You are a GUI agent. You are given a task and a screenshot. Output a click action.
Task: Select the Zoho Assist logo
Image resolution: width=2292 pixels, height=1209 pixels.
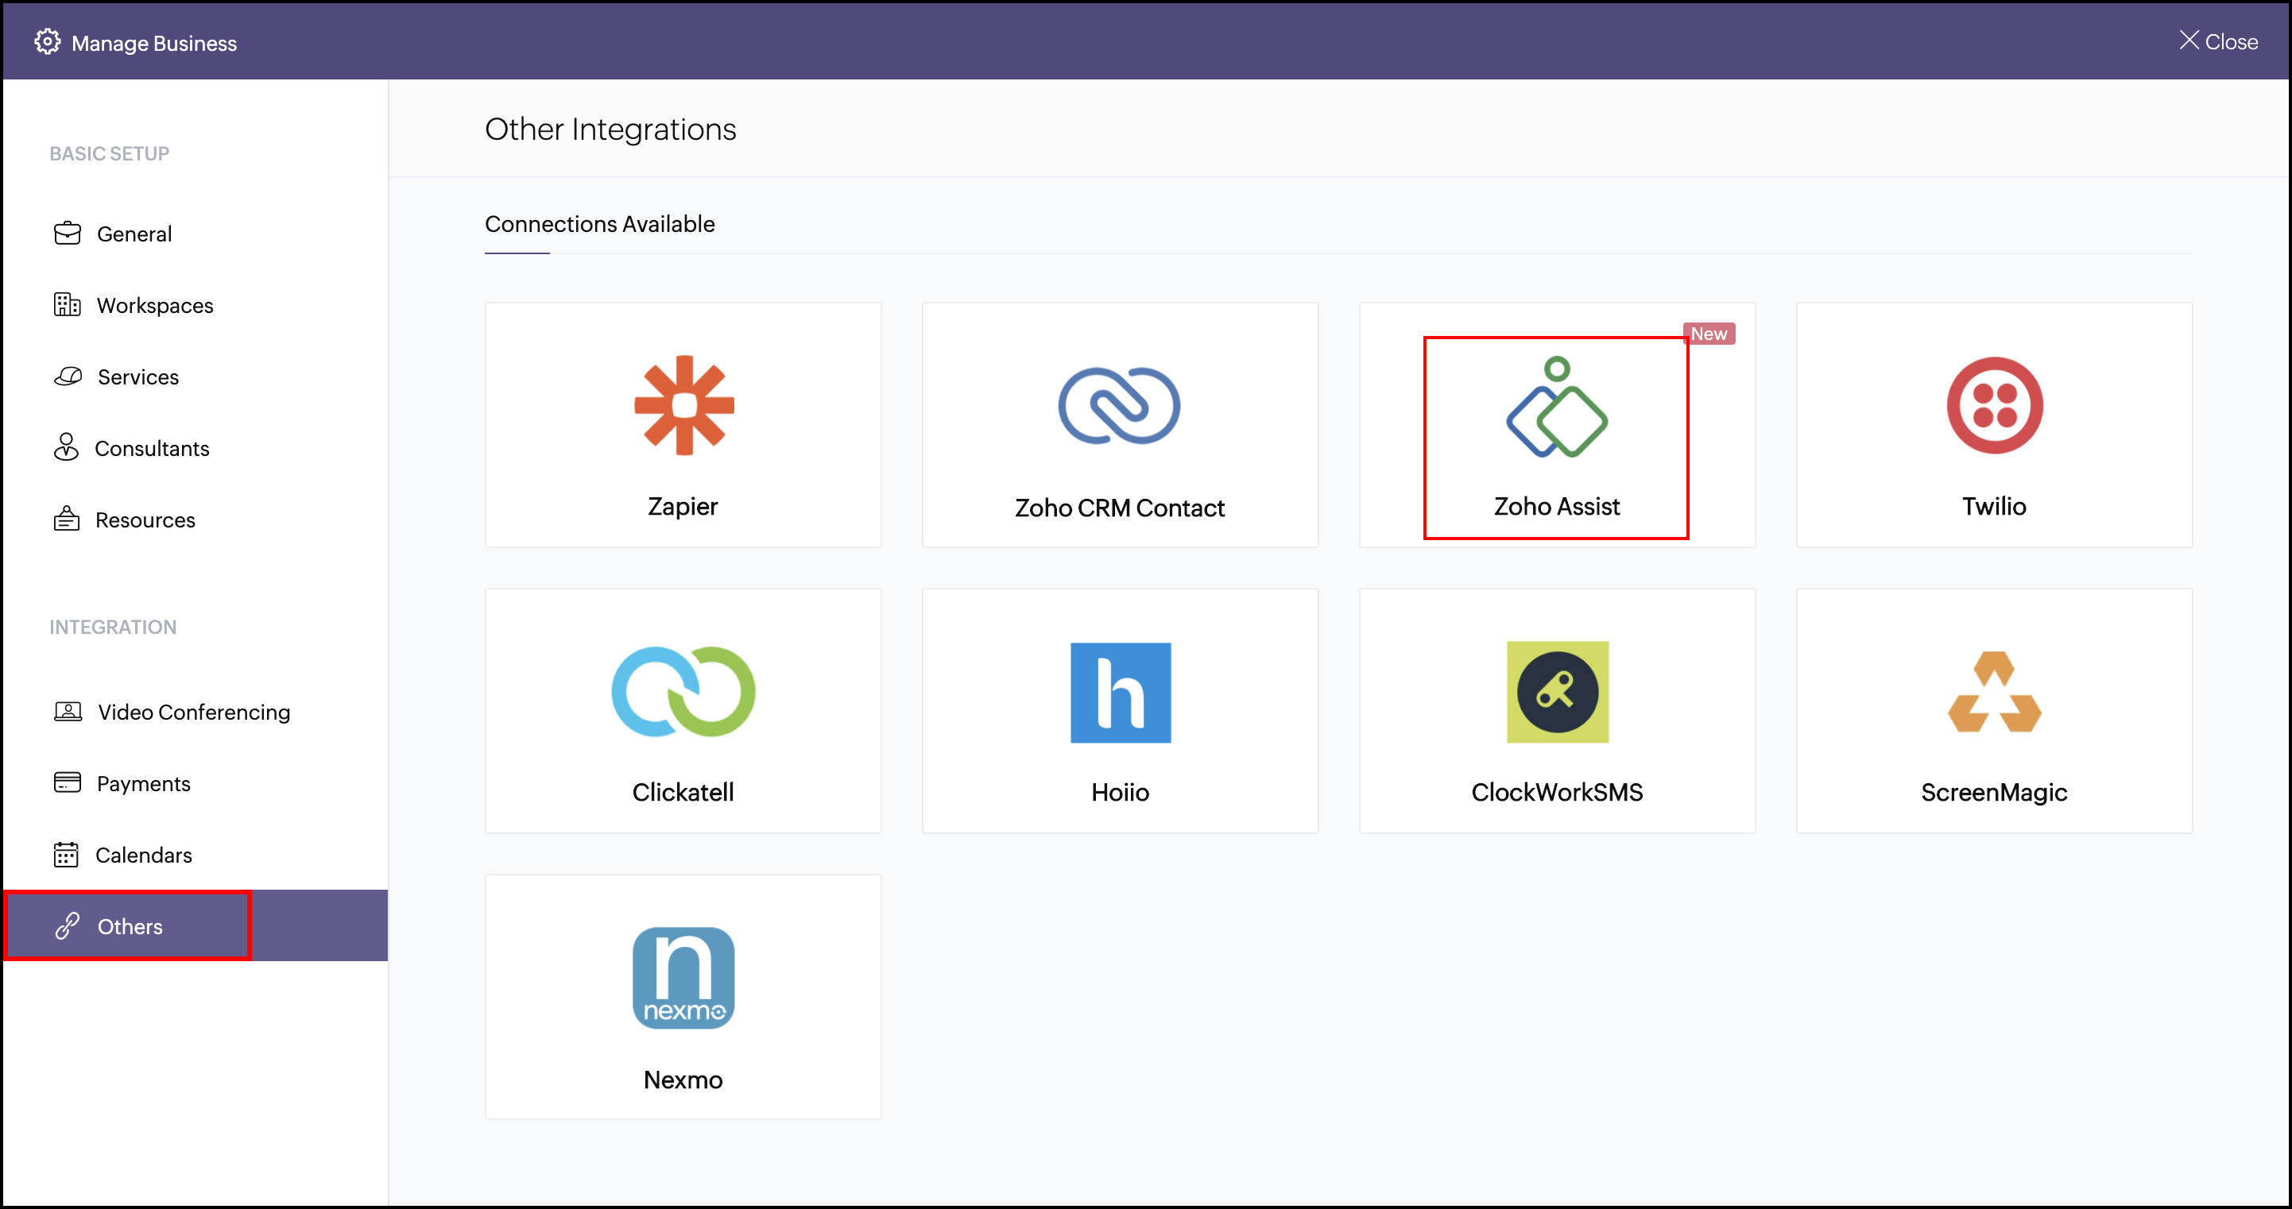[1556, 408]
